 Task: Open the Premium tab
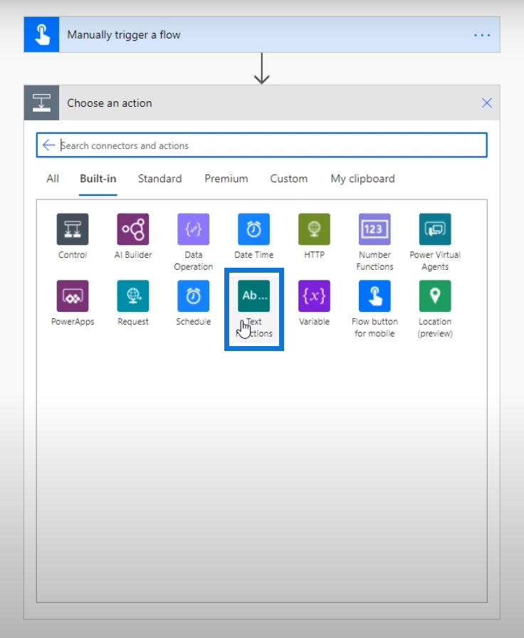tap(226, 179)
